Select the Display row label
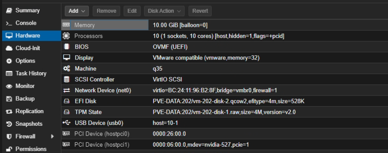 tap(84, 58)
